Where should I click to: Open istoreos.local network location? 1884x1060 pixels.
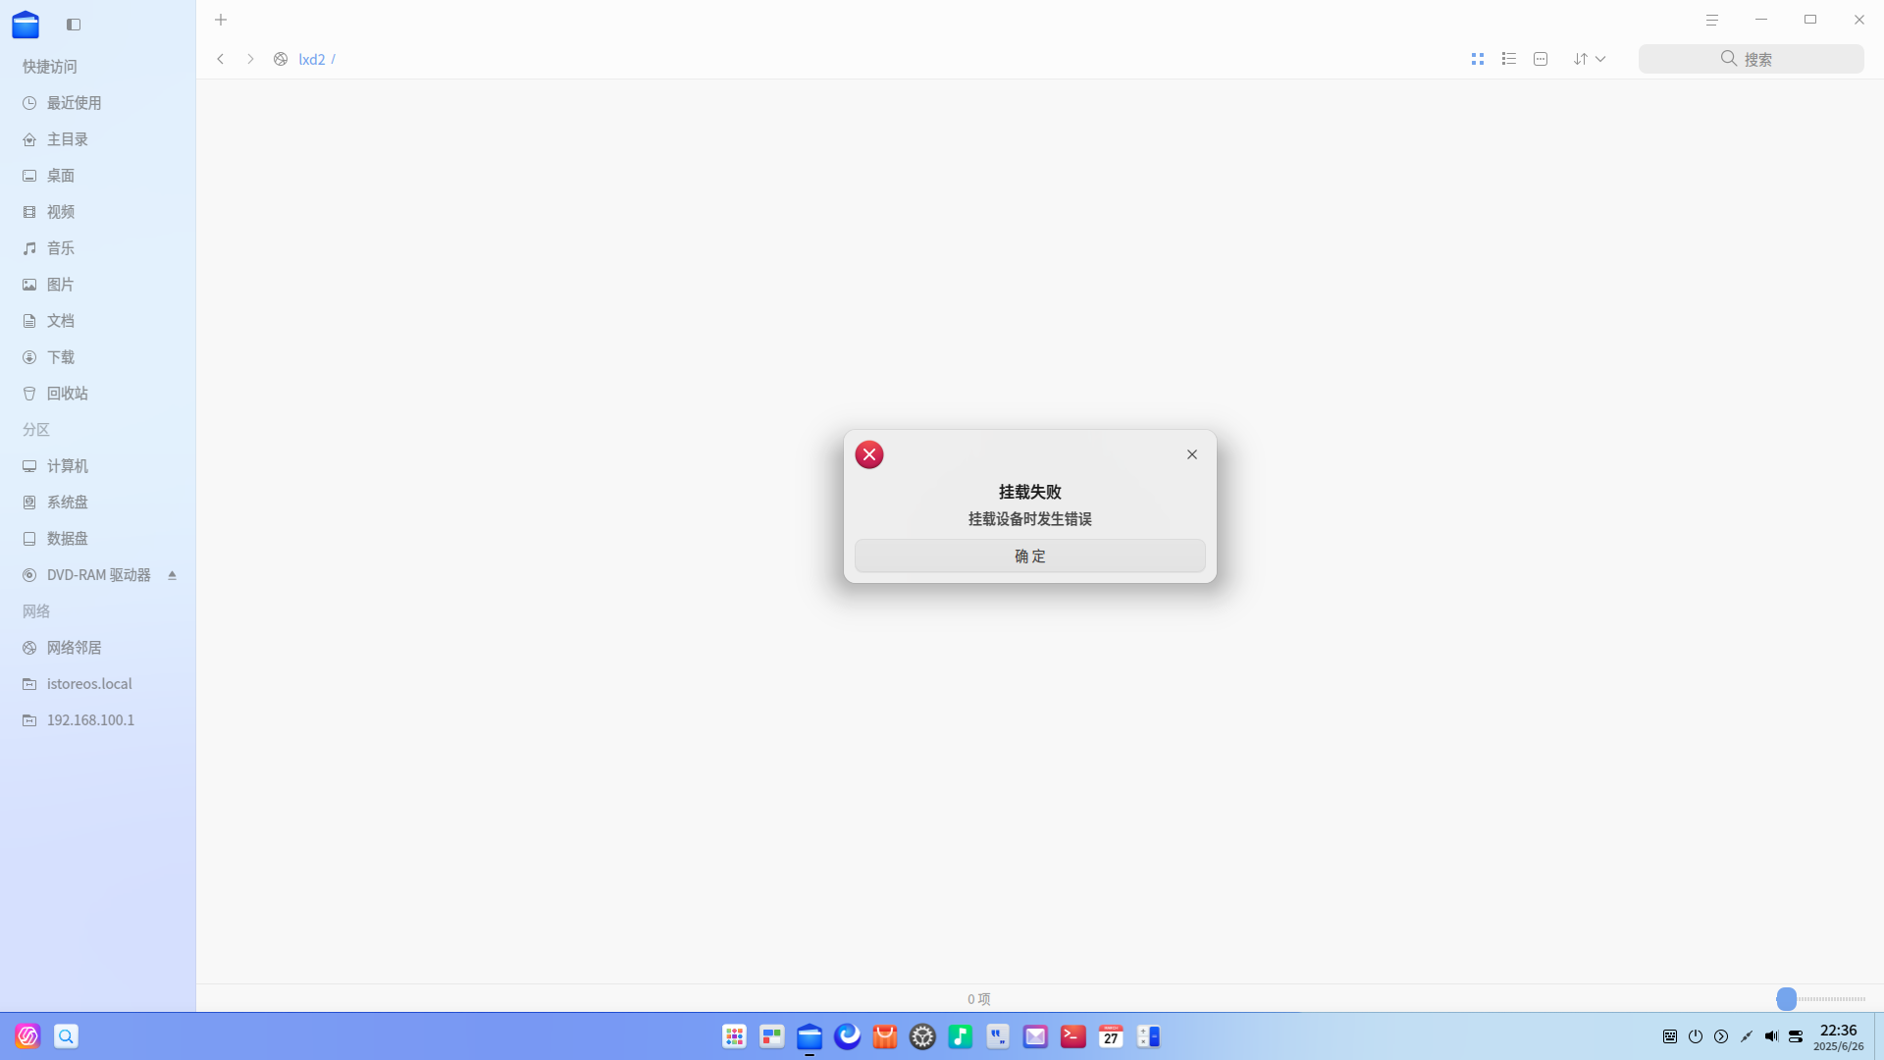click(98, 684)
